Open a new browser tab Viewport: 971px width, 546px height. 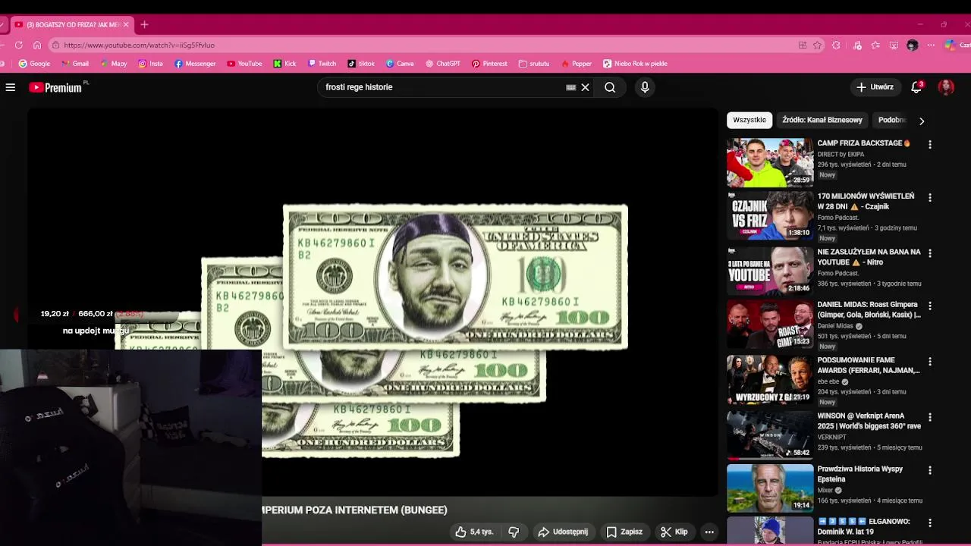tap(144, 24)
